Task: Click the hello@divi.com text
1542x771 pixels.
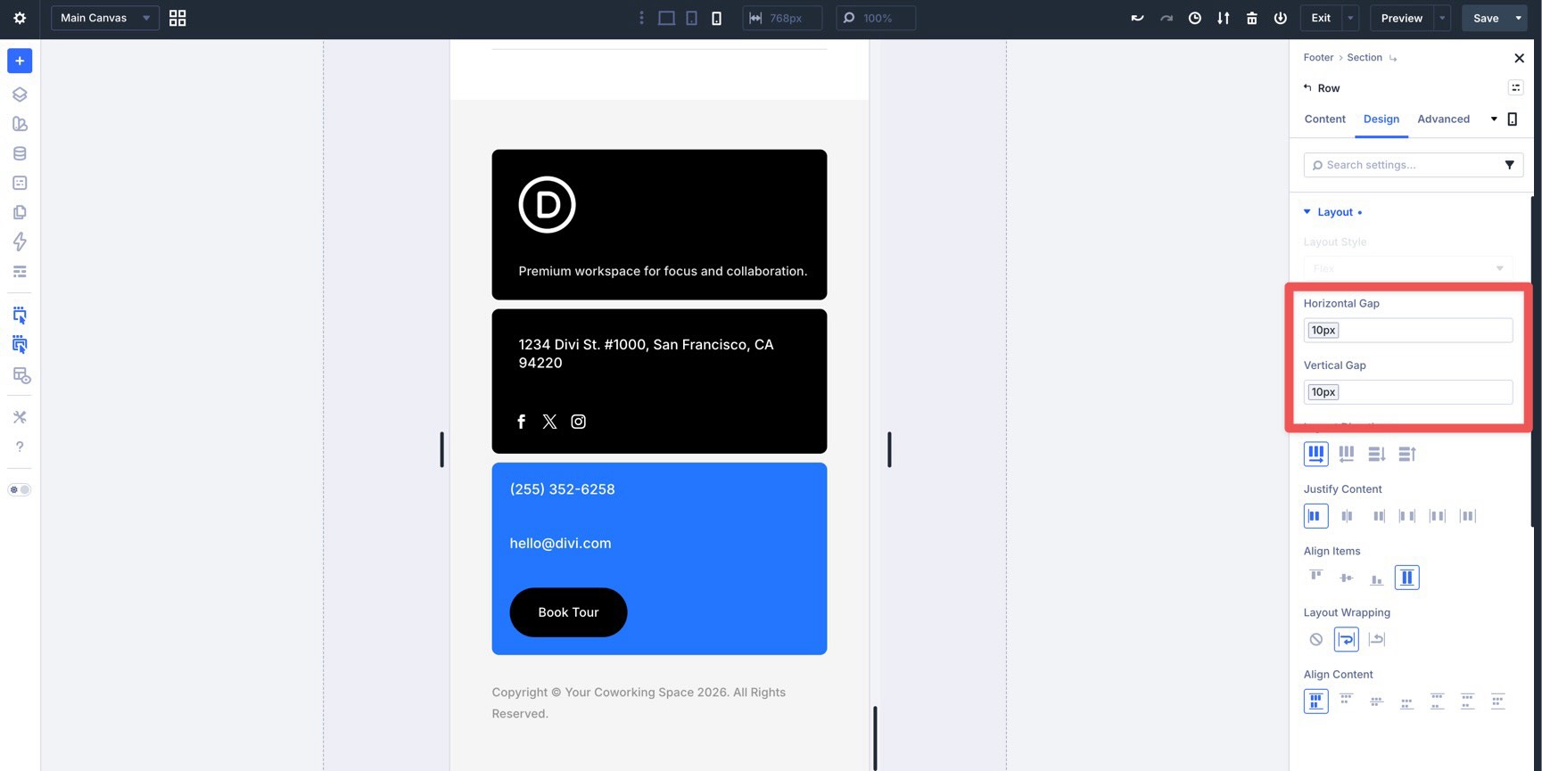Action: 560,543
